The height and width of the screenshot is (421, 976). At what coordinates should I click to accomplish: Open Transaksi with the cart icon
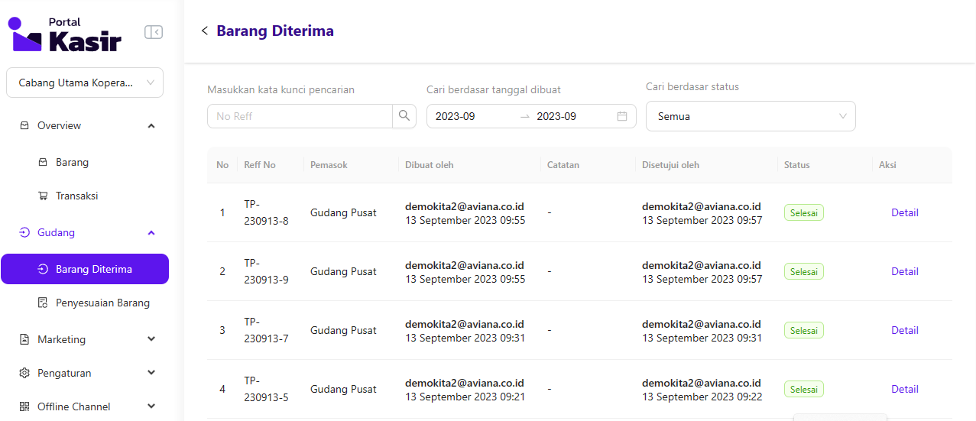tap(76, 196)
